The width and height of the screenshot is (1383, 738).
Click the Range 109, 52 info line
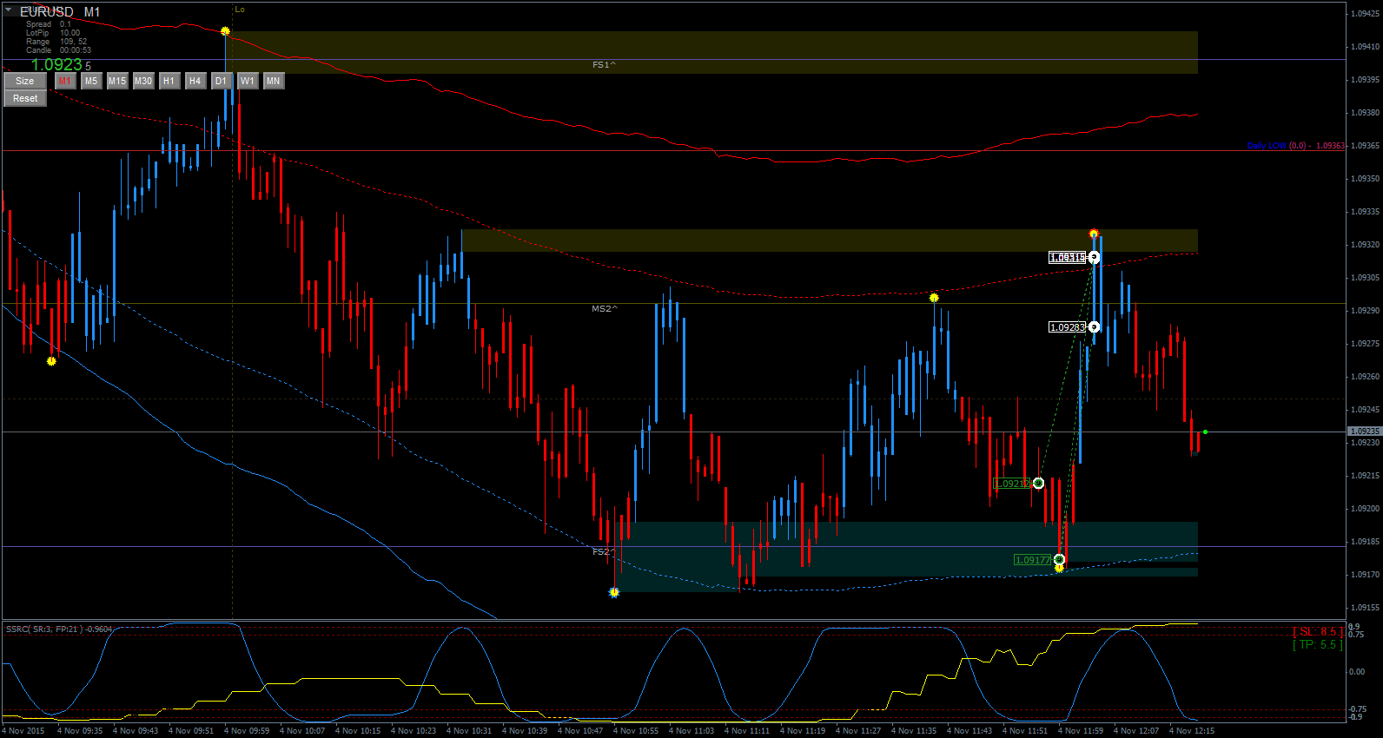coord(56,42)
